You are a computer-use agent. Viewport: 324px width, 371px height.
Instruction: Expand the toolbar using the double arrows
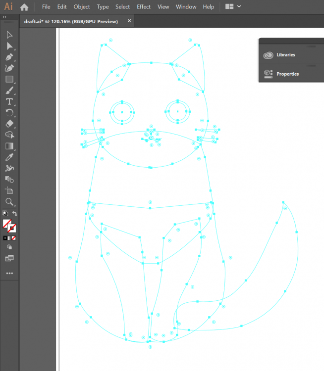pos(4,16)
